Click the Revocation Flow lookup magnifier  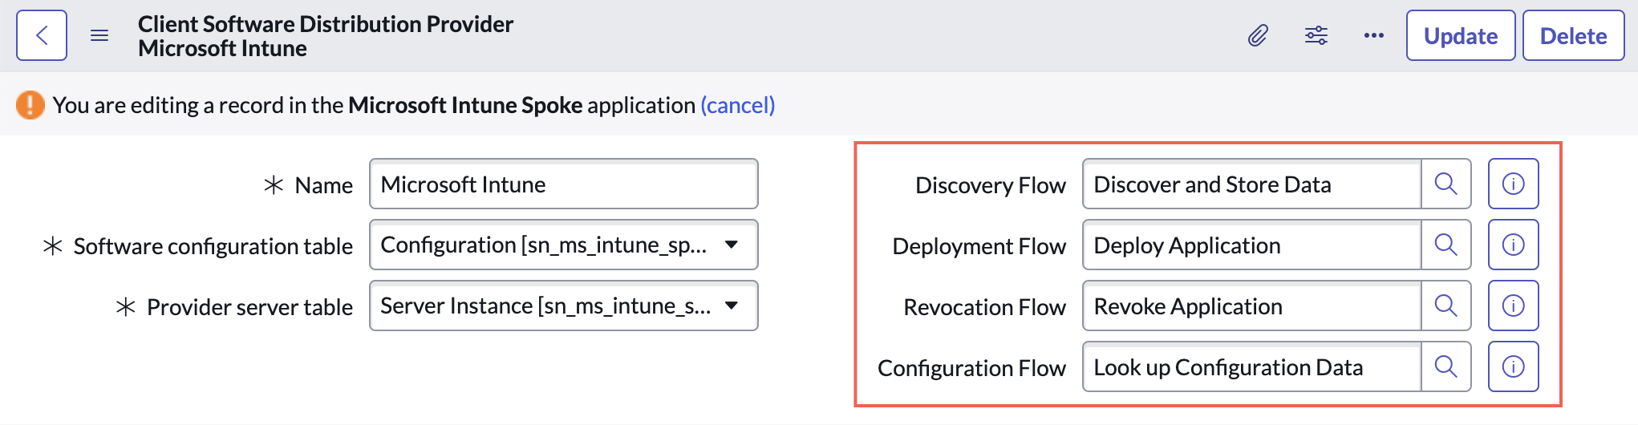pos(1446,306)
